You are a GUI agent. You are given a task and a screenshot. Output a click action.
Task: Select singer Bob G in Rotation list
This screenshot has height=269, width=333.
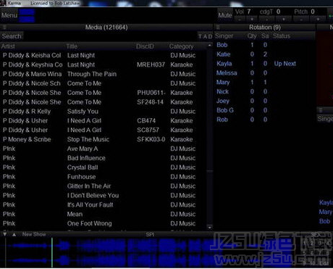point(225,110)
